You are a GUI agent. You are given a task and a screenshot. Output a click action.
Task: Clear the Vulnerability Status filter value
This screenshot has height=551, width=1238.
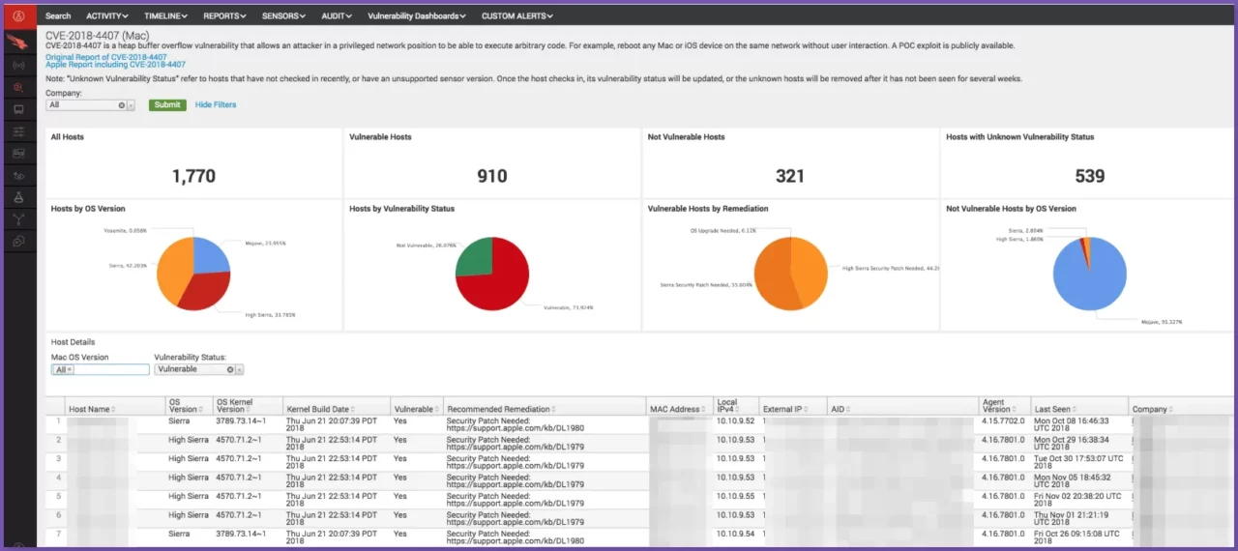point(230,369)
